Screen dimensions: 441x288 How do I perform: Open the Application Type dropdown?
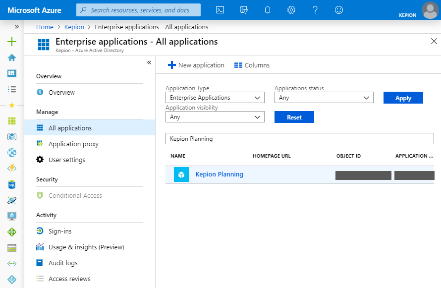(215, 98)
